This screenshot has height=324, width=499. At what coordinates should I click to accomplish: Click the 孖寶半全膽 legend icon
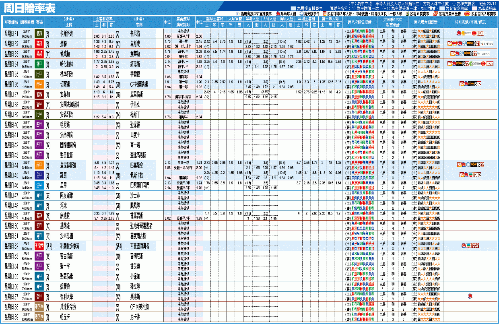point(435,14)
